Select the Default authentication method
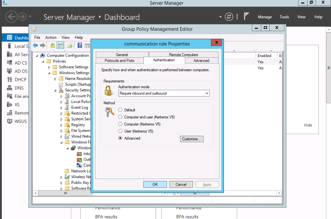This screenshot has height=219, width=331. pos(120,110)
